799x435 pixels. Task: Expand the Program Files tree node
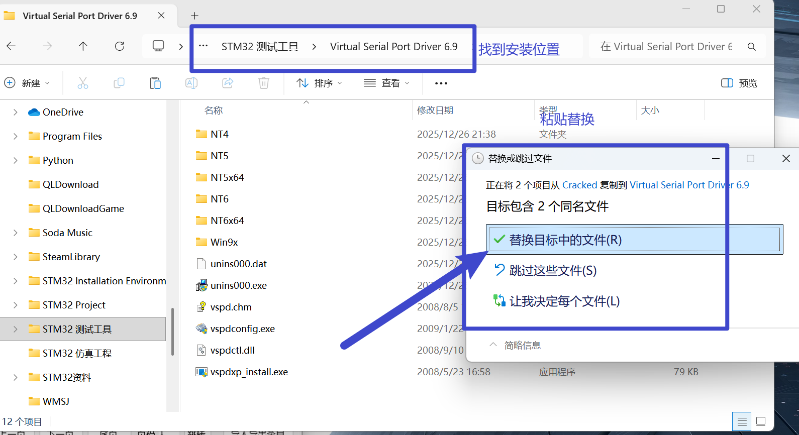pyautogui.click(x=15, y=136)
